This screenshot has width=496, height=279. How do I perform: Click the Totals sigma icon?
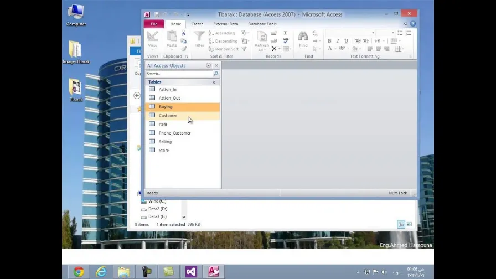point(285,33)
